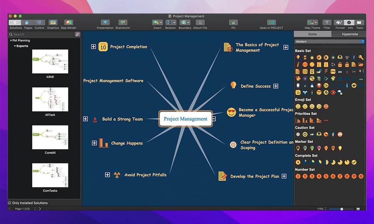Image resolution: width=374 pixels, height=224 pixels.
Task: Select the Project Management central topic
Action: pyautogui.click(x=186, y=119)
